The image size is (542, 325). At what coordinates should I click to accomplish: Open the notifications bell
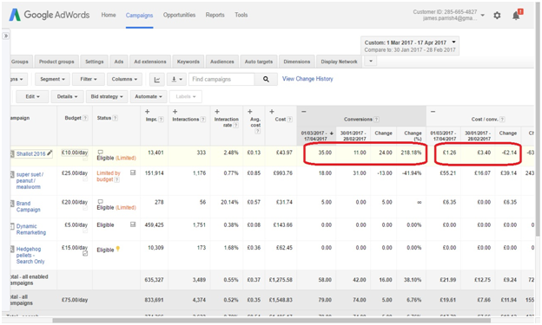[516, 16]
